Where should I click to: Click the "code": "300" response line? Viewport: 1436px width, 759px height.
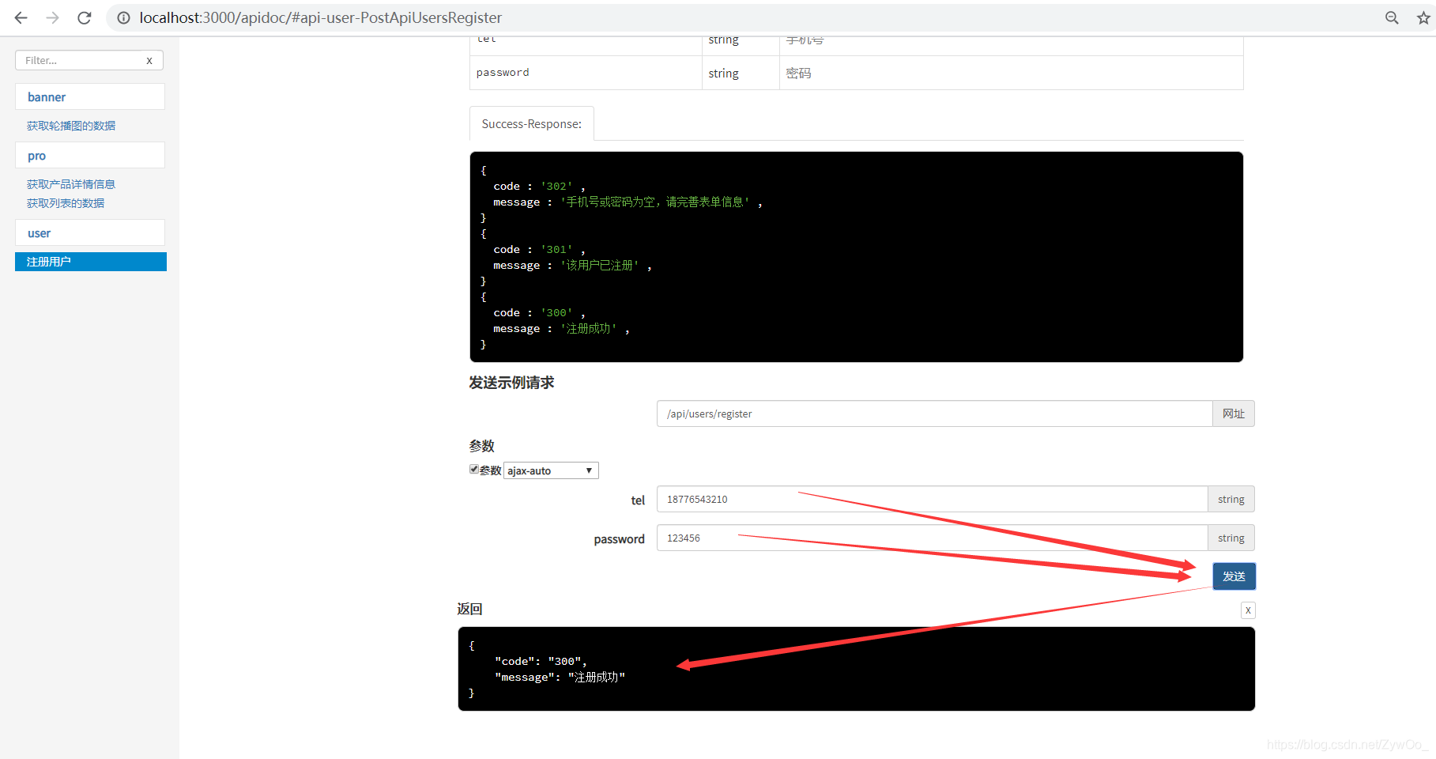click(541, 661)
